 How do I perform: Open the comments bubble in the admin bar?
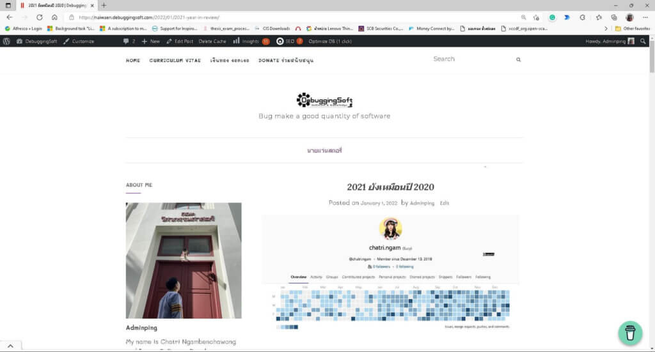[129, 42]
